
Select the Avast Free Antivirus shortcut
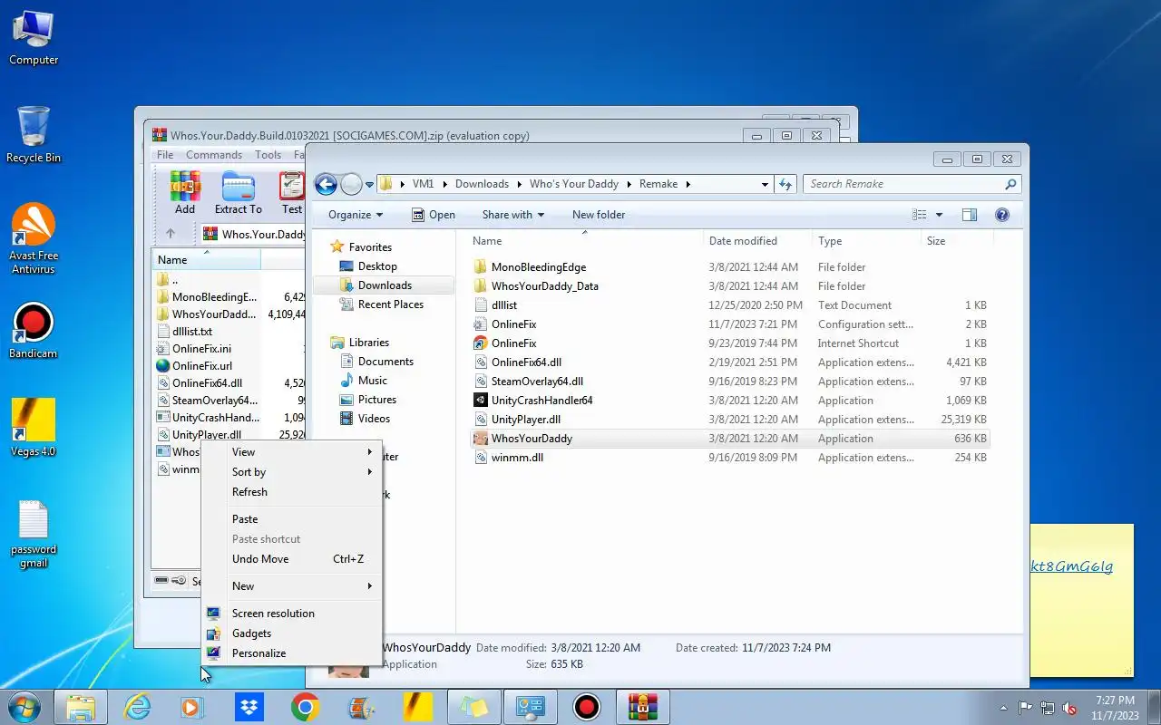point(34,238)
